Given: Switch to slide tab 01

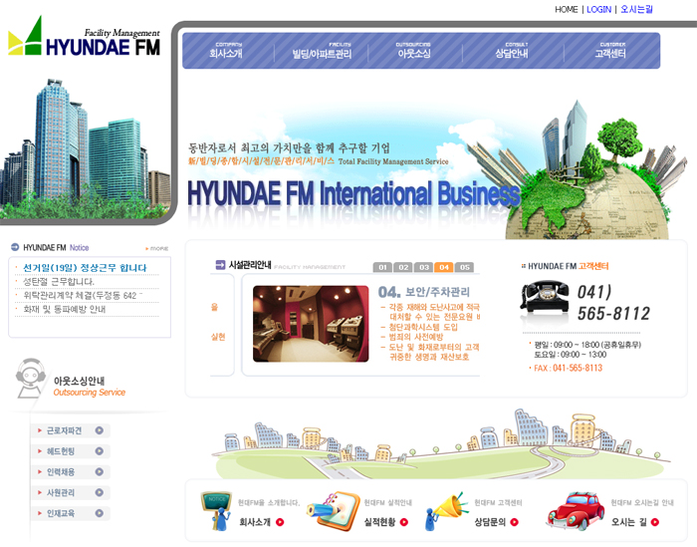Looking at the screenshot, I should coord(382,267).
